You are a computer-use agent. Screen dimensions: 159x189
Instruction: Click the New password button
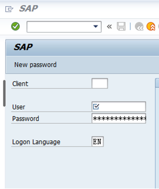pyautogui.click(x=35, y=65)
